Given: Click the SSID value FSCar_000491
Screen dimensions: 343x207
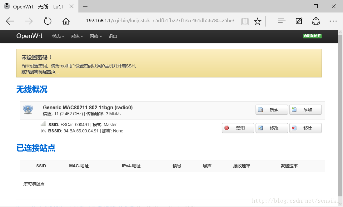Looking at the screenshot, I should (75, 125).
